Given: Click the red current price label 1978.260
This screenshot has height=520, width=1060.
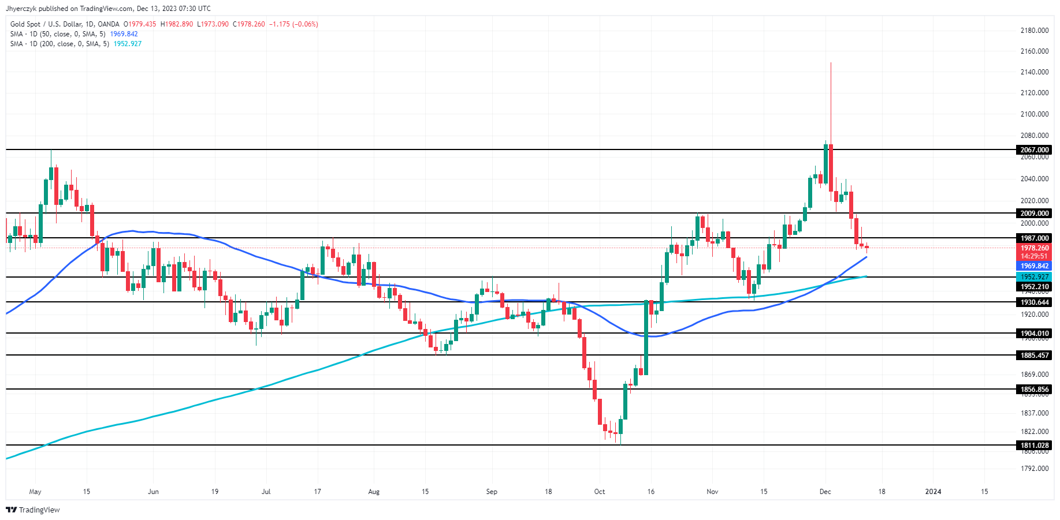Looking at the screenshot, I should pyautogui.click(x=1034, y=248).
